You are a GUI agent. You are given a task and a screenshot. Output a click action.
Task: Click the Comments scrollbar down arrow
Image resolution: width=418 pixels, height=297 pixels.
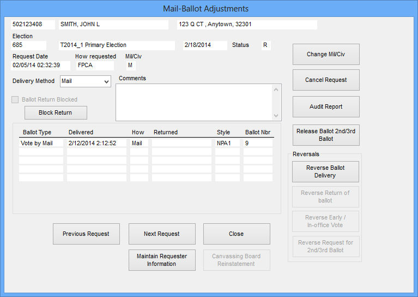pos(276,116)
